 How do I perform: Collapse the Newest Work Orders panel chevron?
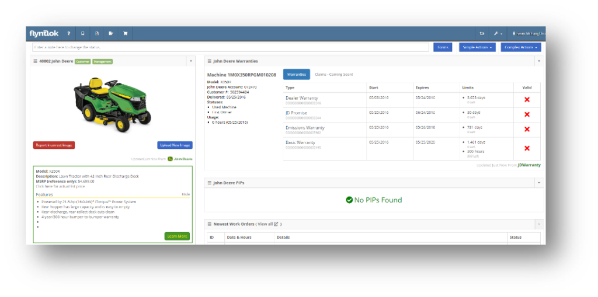coord(539,224)
